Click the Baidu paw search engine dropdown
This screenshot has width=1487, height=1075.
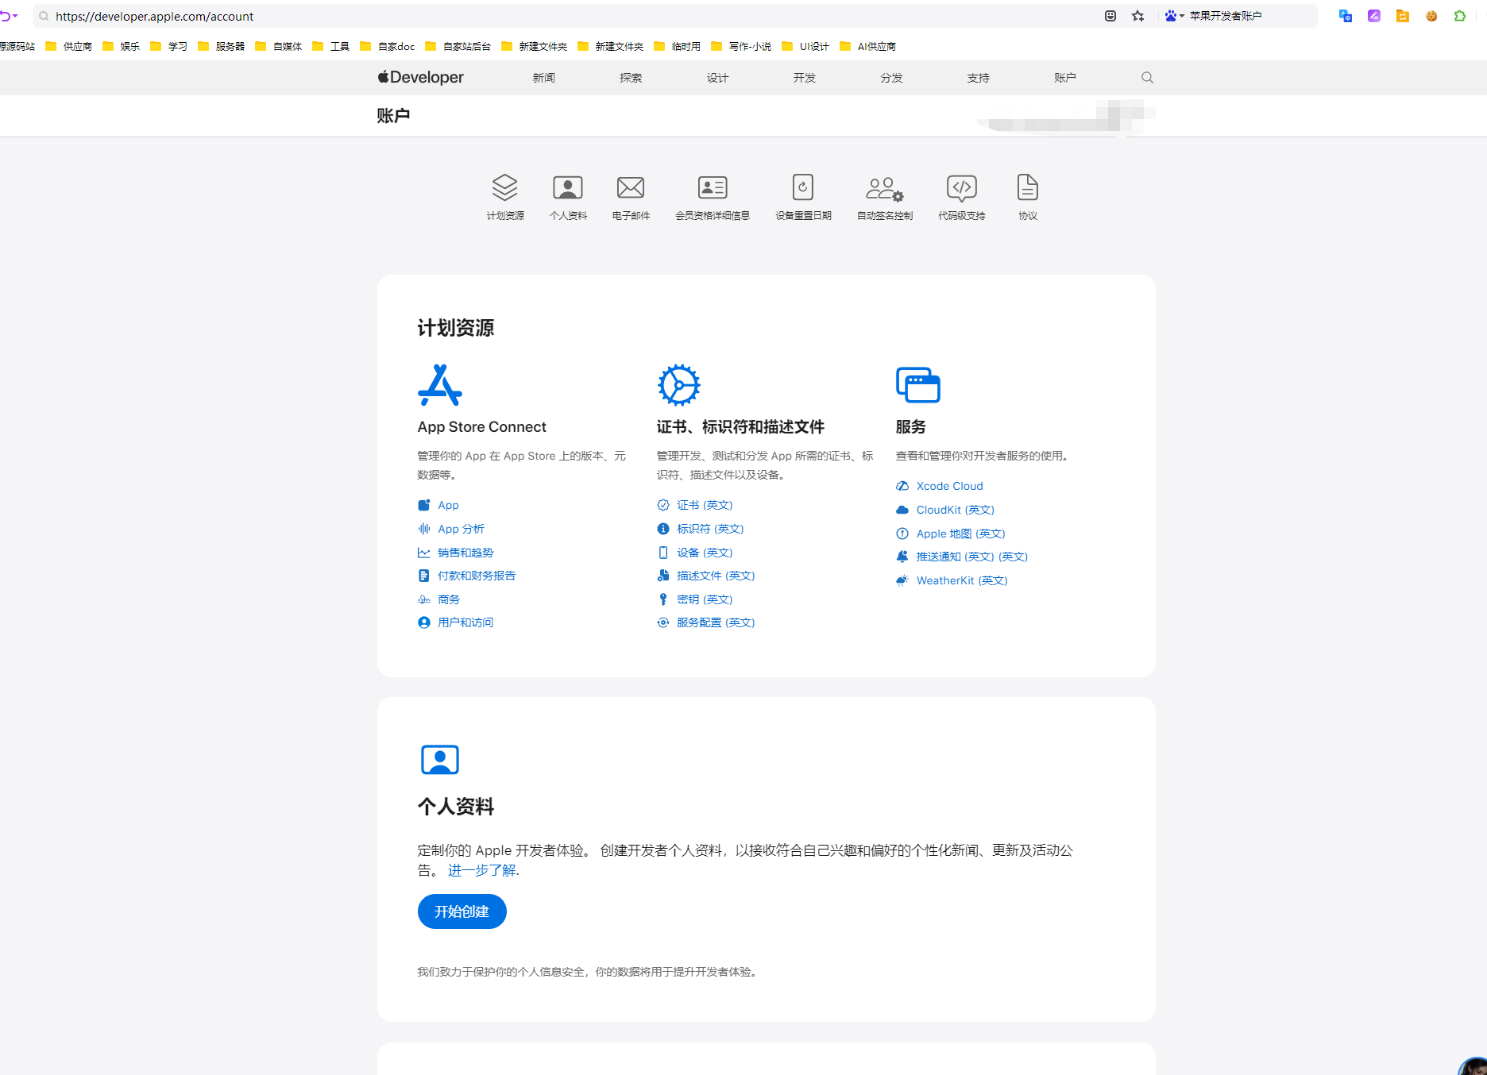(1174, 16)
